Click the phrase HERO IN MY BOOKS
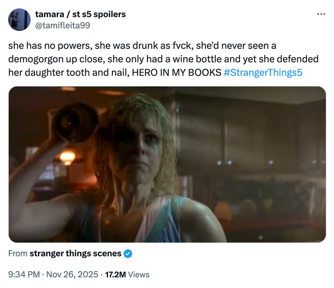The width and height of the screenshot is (334, 288). click(175, 71)
